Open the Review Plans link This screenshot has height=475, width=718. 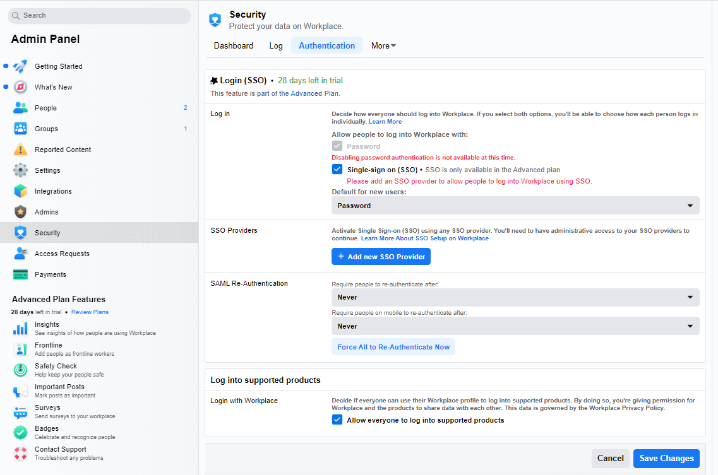point(90,312)
